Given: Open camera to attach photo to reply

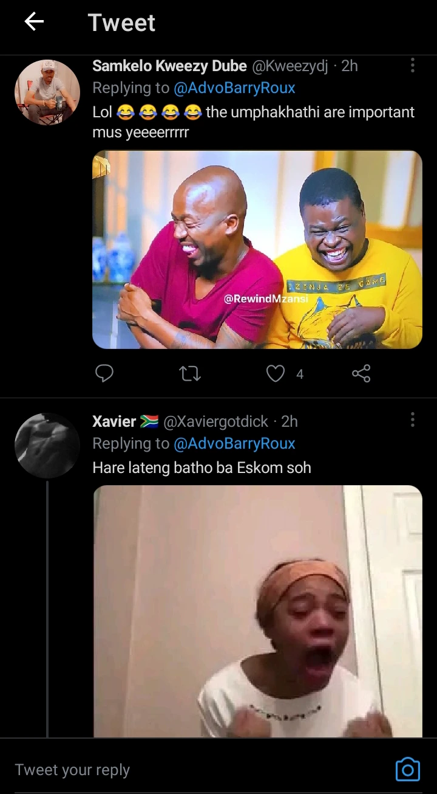Looking at the screenshot, I should point(407,769).
